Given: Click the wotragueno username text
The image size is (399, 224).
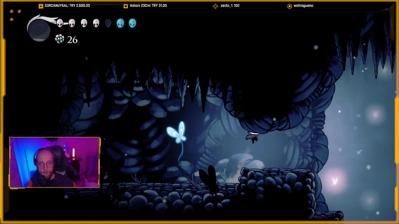Looking at the screenshot, I should (x=303, y=6).
